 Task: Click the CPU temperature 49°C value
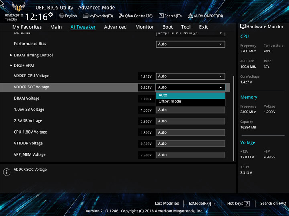[267, 51]
